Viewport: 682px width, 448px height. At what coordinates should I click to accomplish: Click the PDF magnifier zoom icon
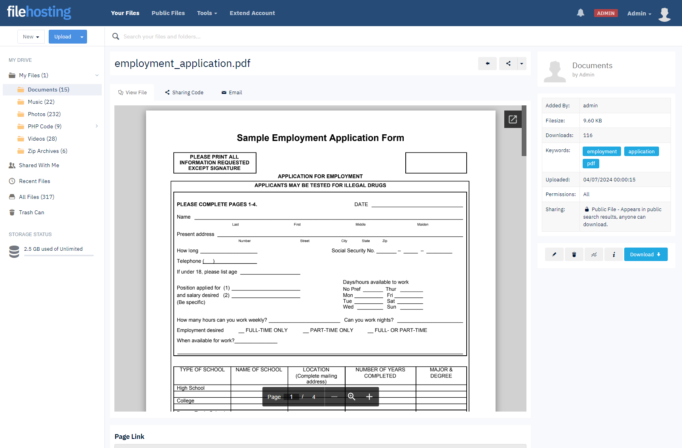351,397
